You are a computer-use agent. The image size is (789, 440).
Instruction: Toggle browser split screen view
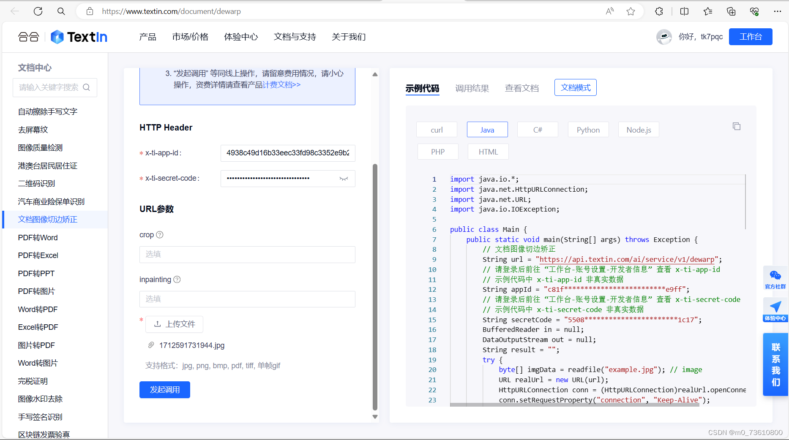(684, 11)
